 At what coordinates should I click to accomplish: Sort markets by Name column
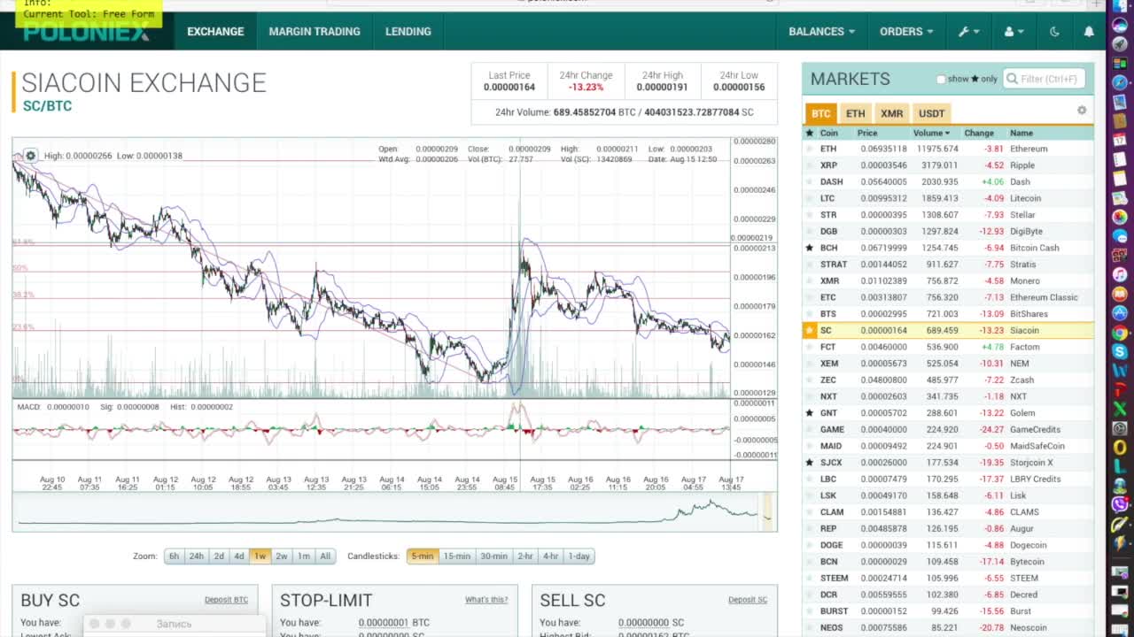click(1021, 133)
